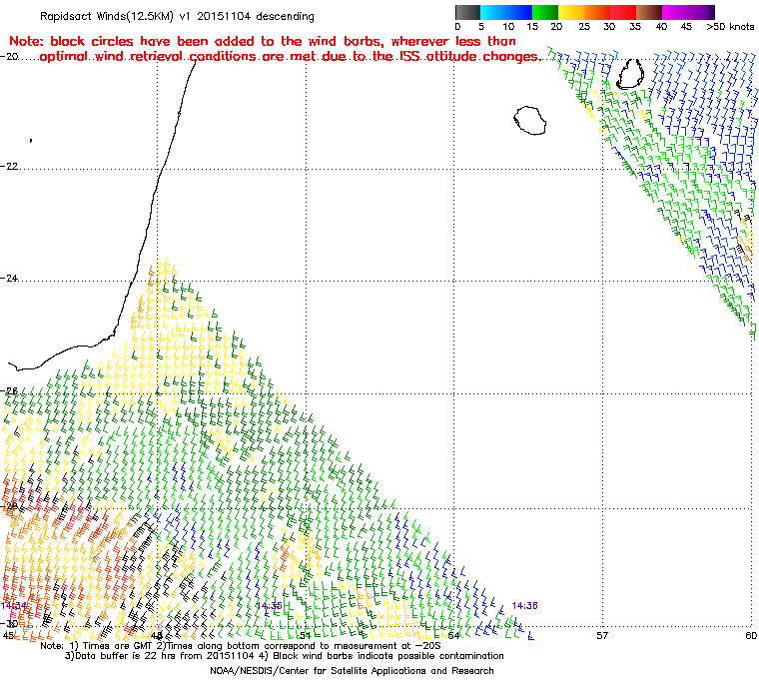Click the 57 longitude axis label
This screenshot has height=687, width=759.
[602, 635]
